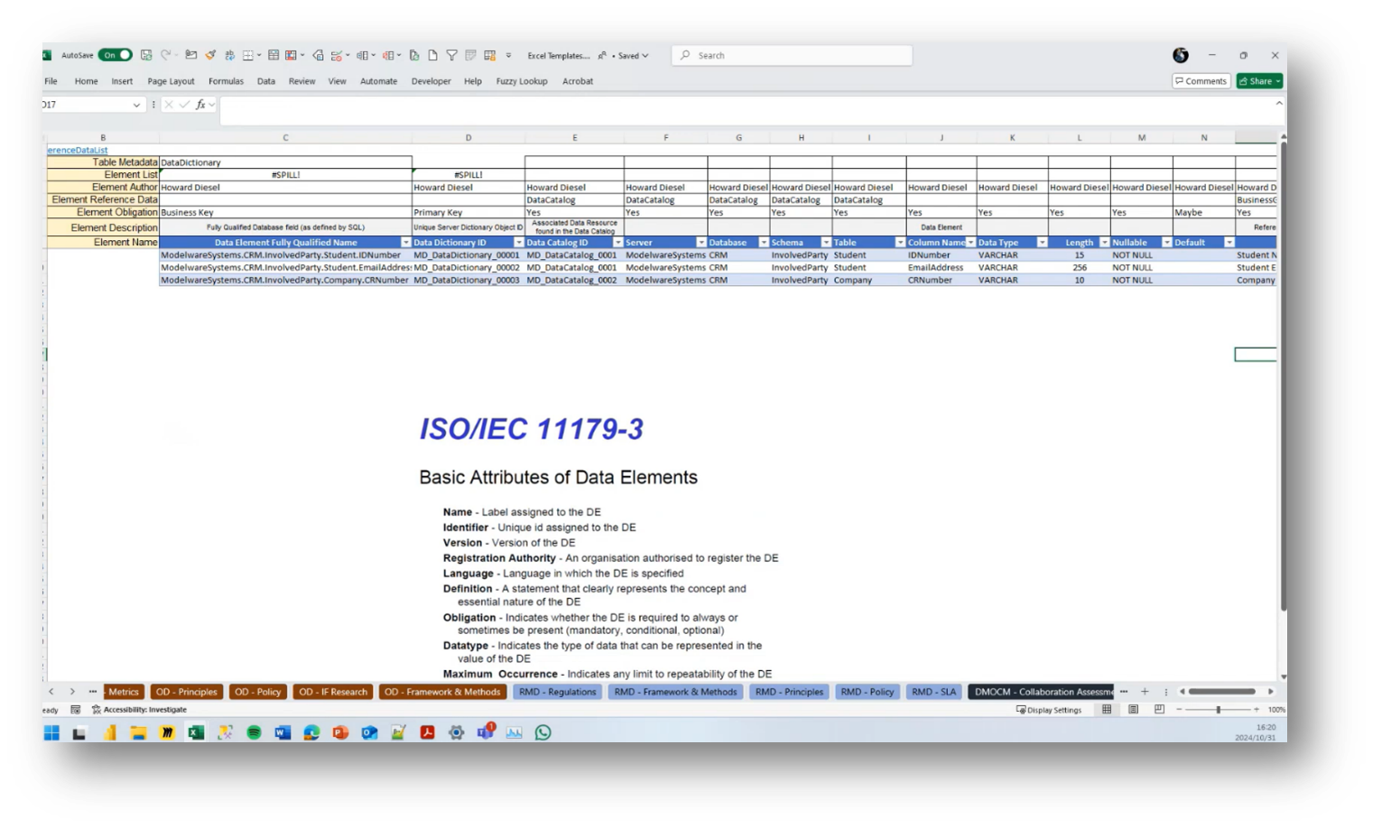Open Spotify from the Windows taskbar
Image resolution: width=1373 pixels, height=828 pixels.
point(254,732)
